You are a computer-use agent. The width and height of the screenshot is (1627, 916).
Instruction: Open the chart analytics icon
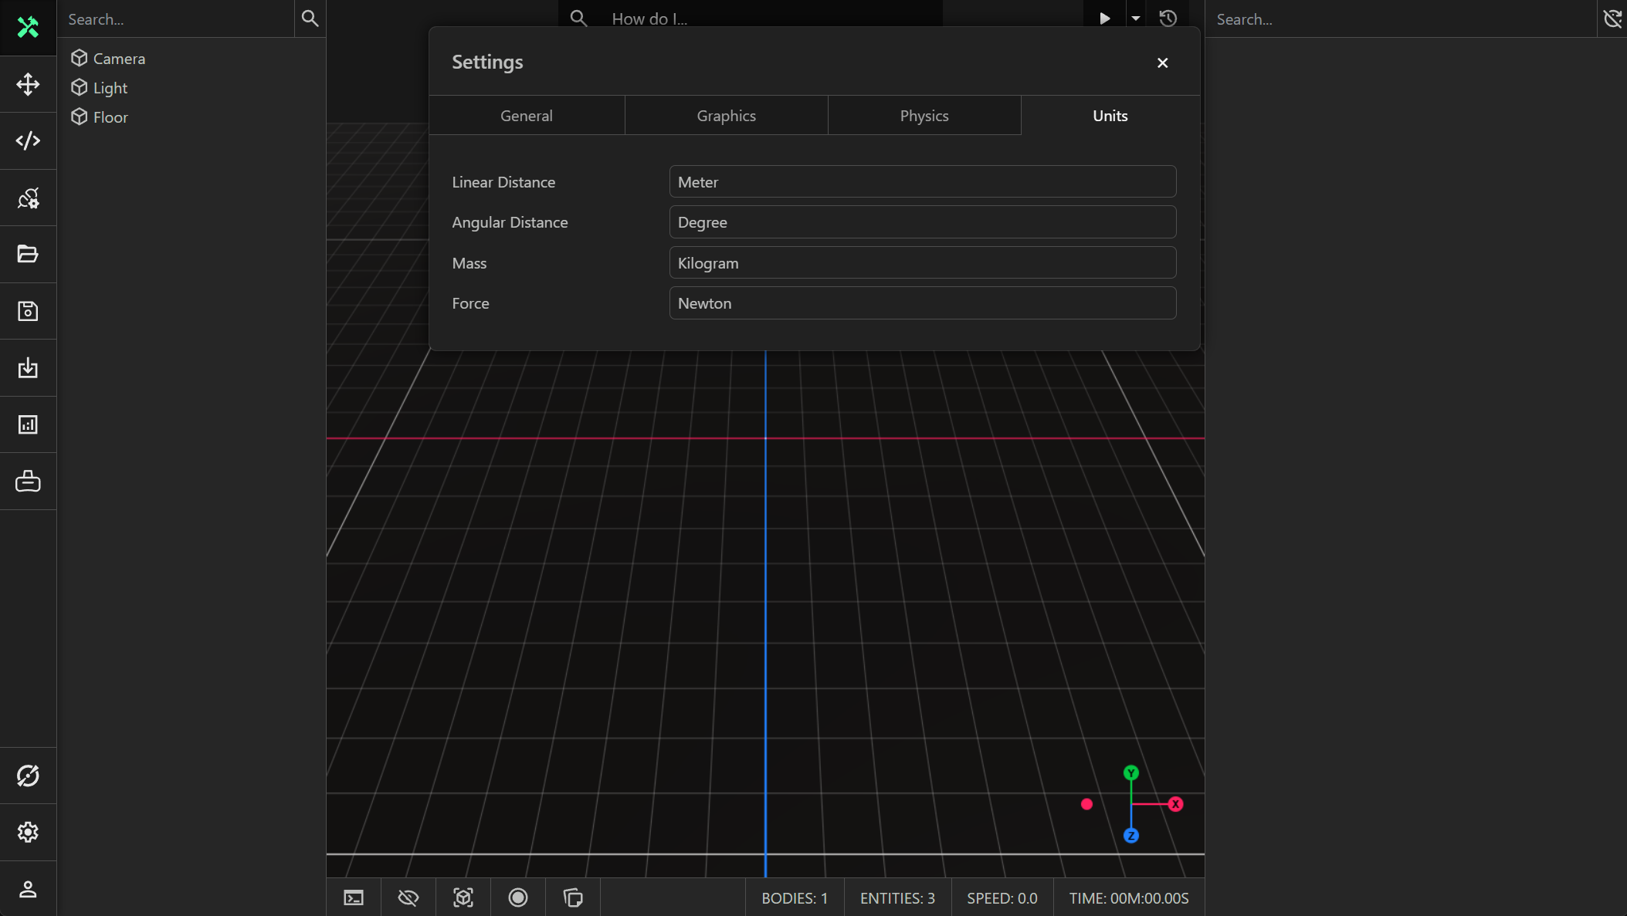(x=28, y=424)
